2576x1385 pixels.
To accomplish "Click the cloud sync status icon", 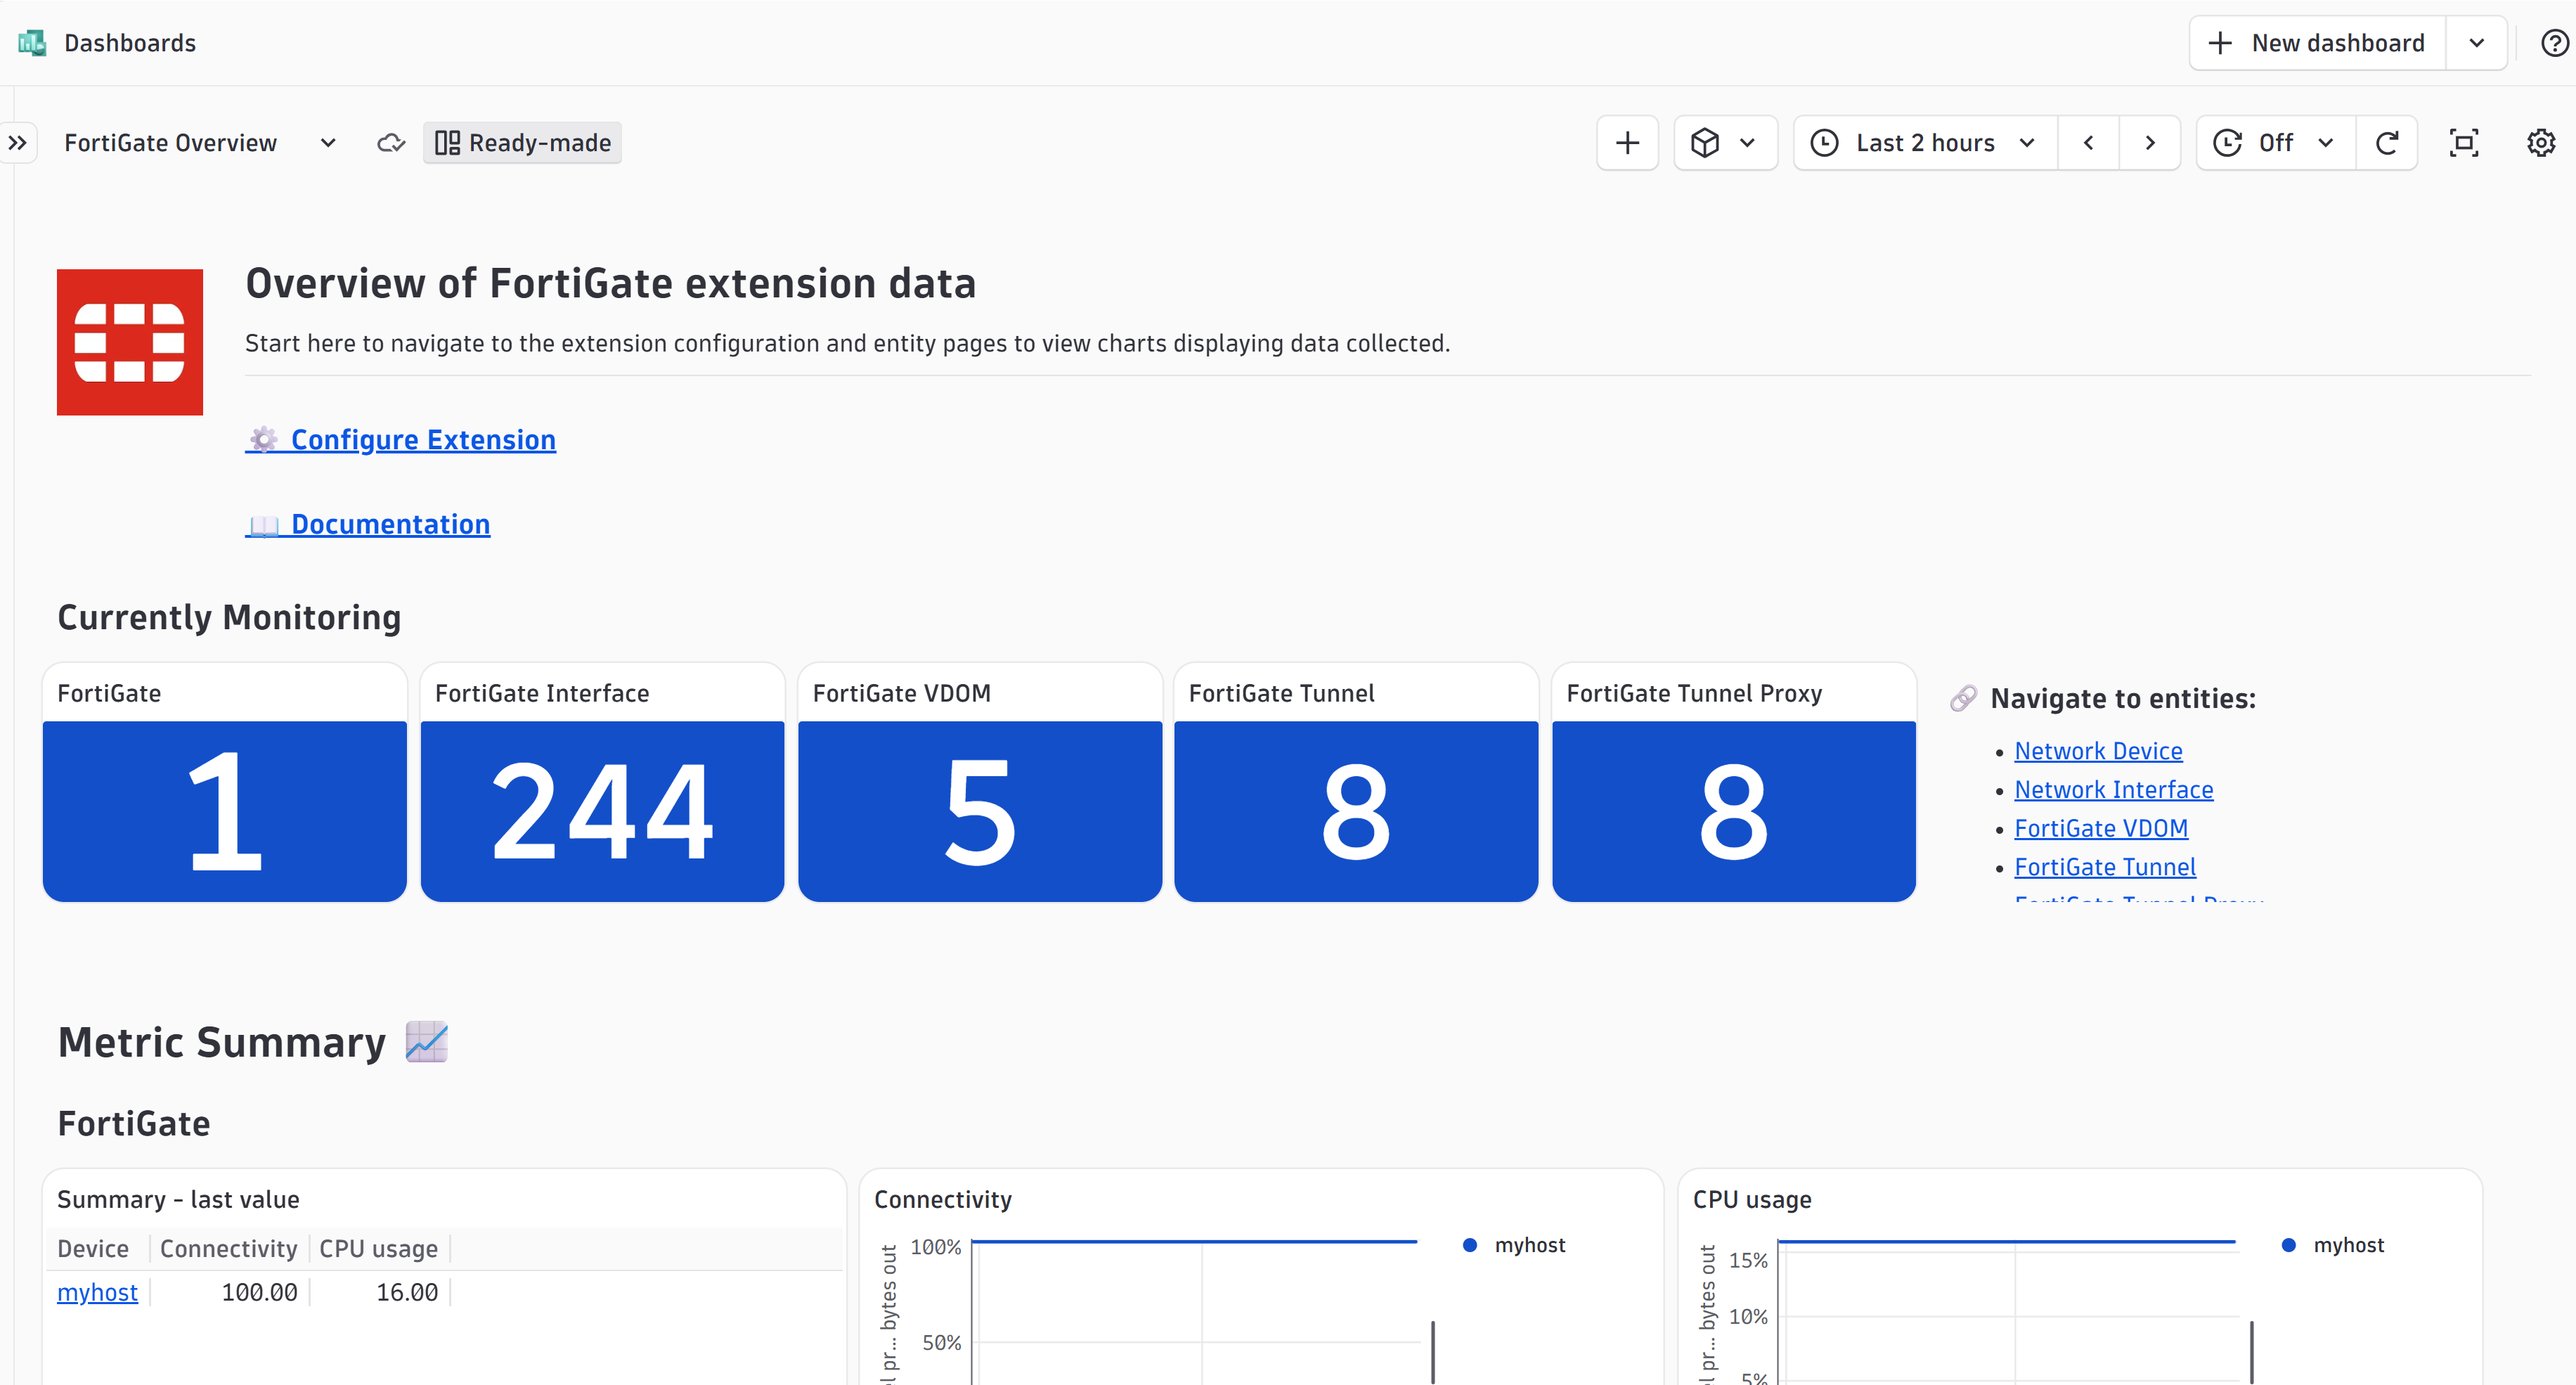I will point(391,143).
